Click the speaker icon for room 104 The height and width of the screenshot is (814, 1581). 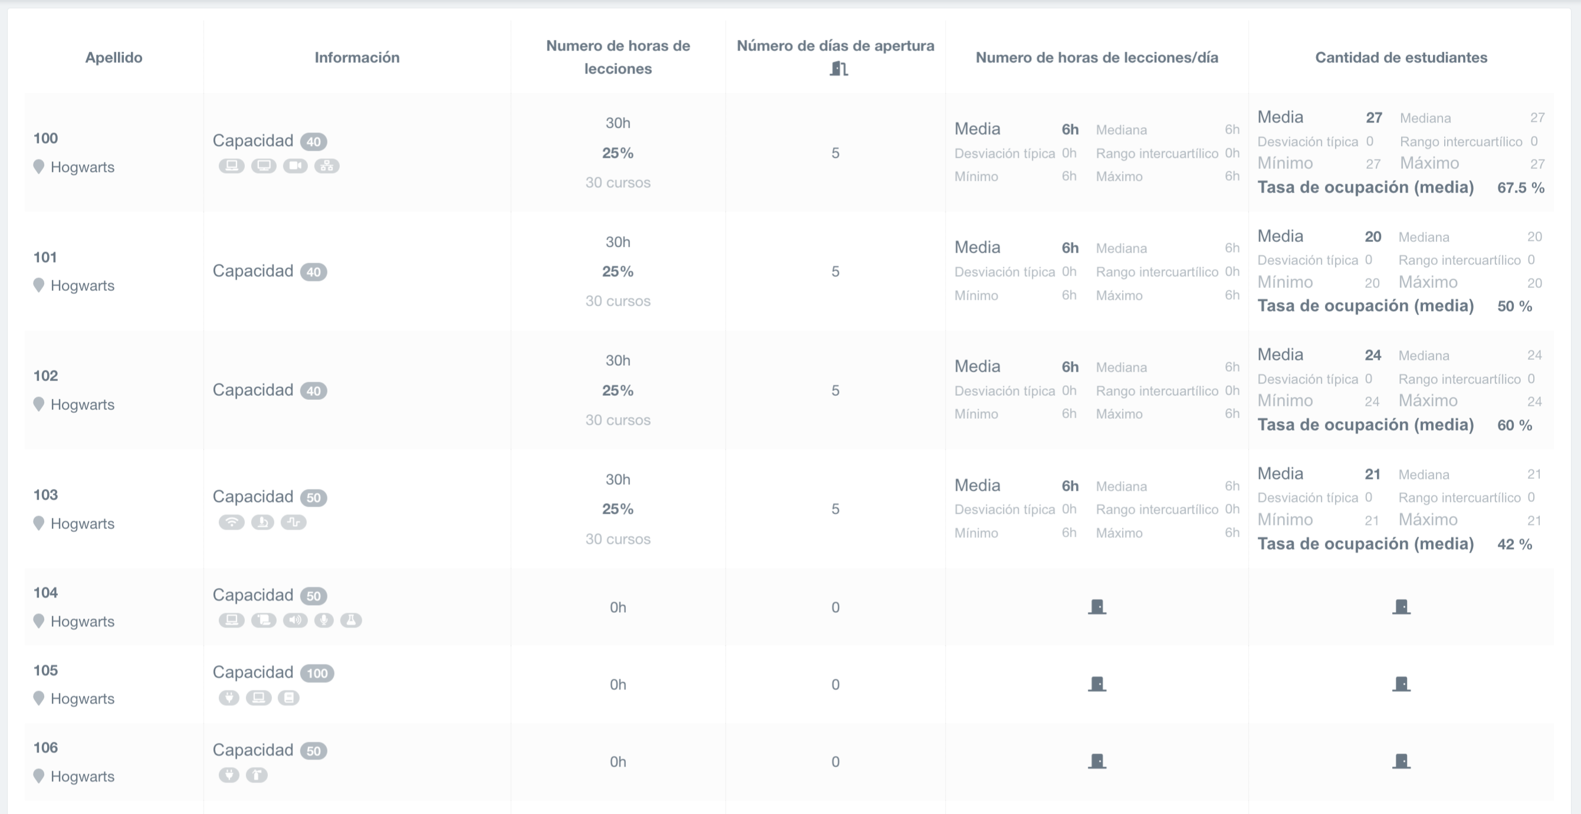coord(295,620)
